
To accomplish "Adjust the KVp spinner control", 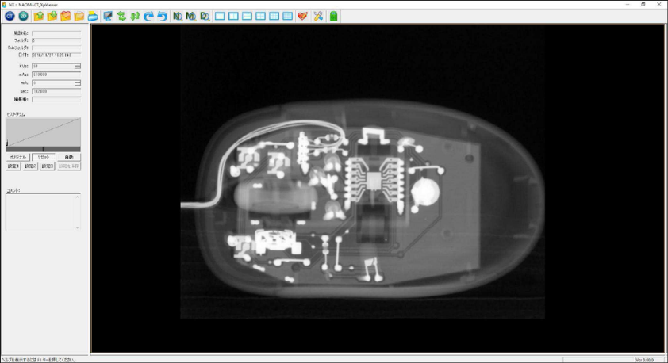I will pyautogui.click(x=78, y=66).
